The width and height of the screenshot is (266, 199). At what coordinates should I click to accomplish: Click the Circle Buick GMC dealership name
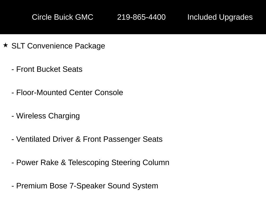[x=62, y=17]
